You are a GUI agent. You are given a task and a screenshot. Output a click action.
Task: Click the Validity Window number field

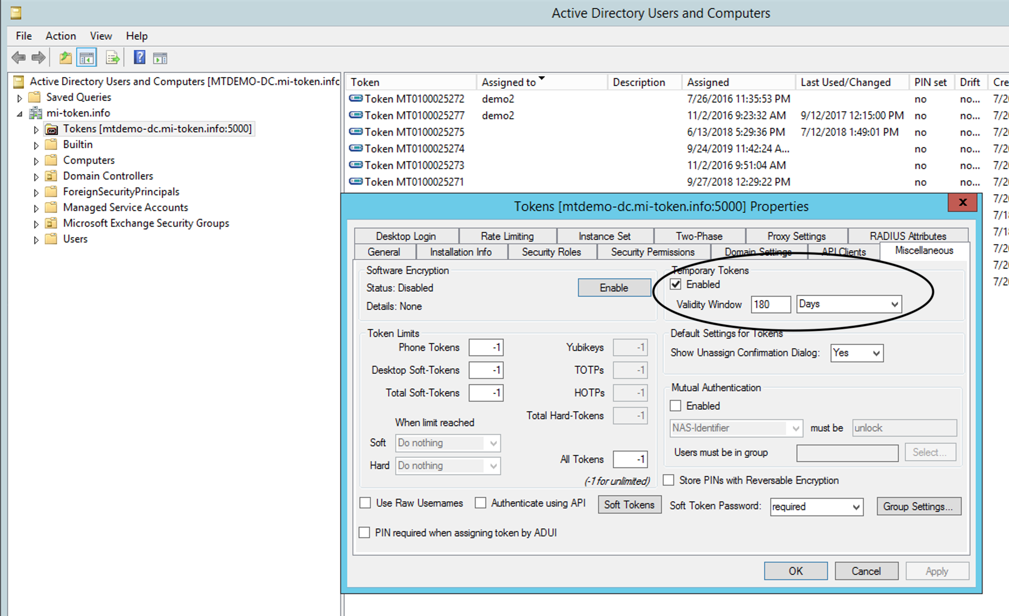[770, 304]
